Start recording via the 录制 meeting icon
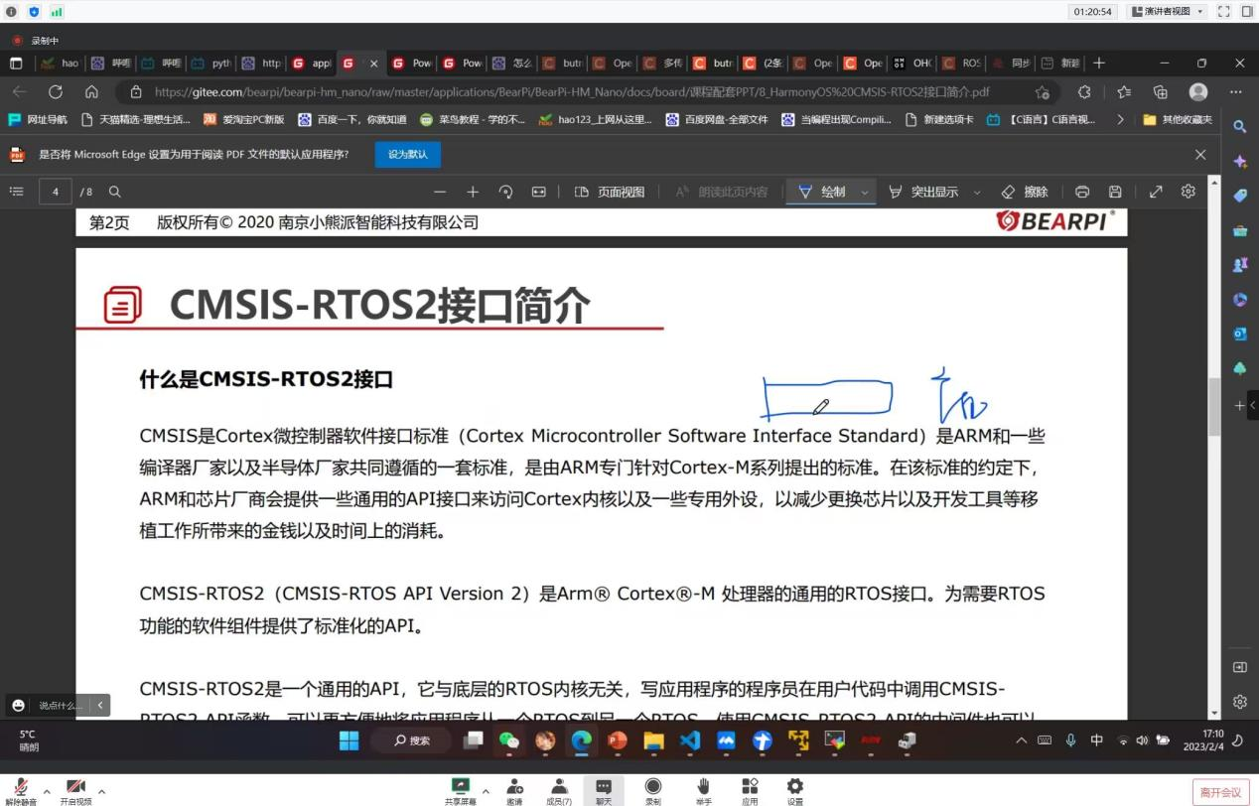 [653, 787]
